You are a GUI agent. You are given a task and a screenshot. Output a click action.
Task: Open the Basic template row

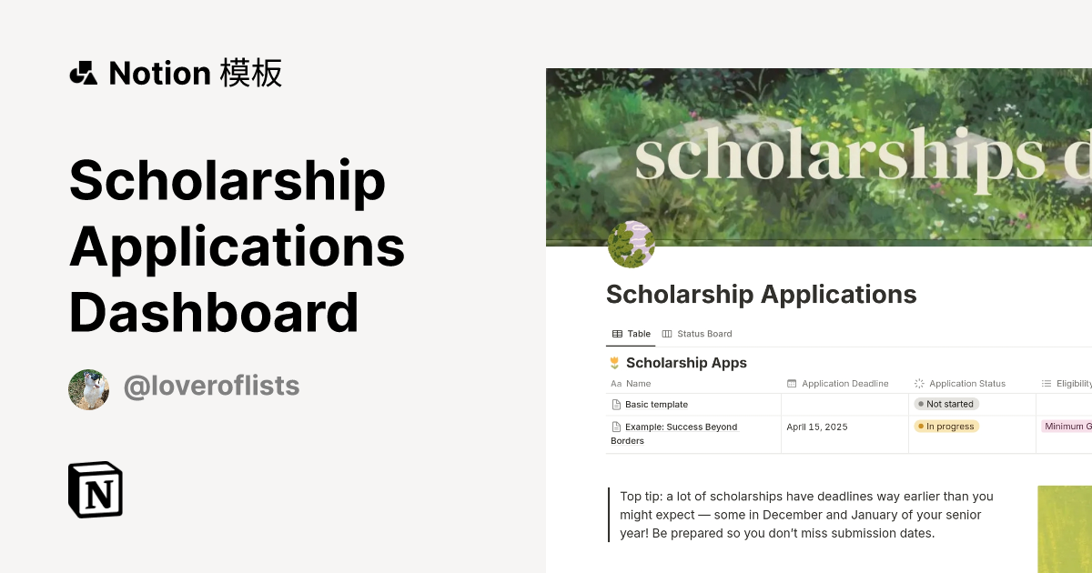click(x=656, y=405)
